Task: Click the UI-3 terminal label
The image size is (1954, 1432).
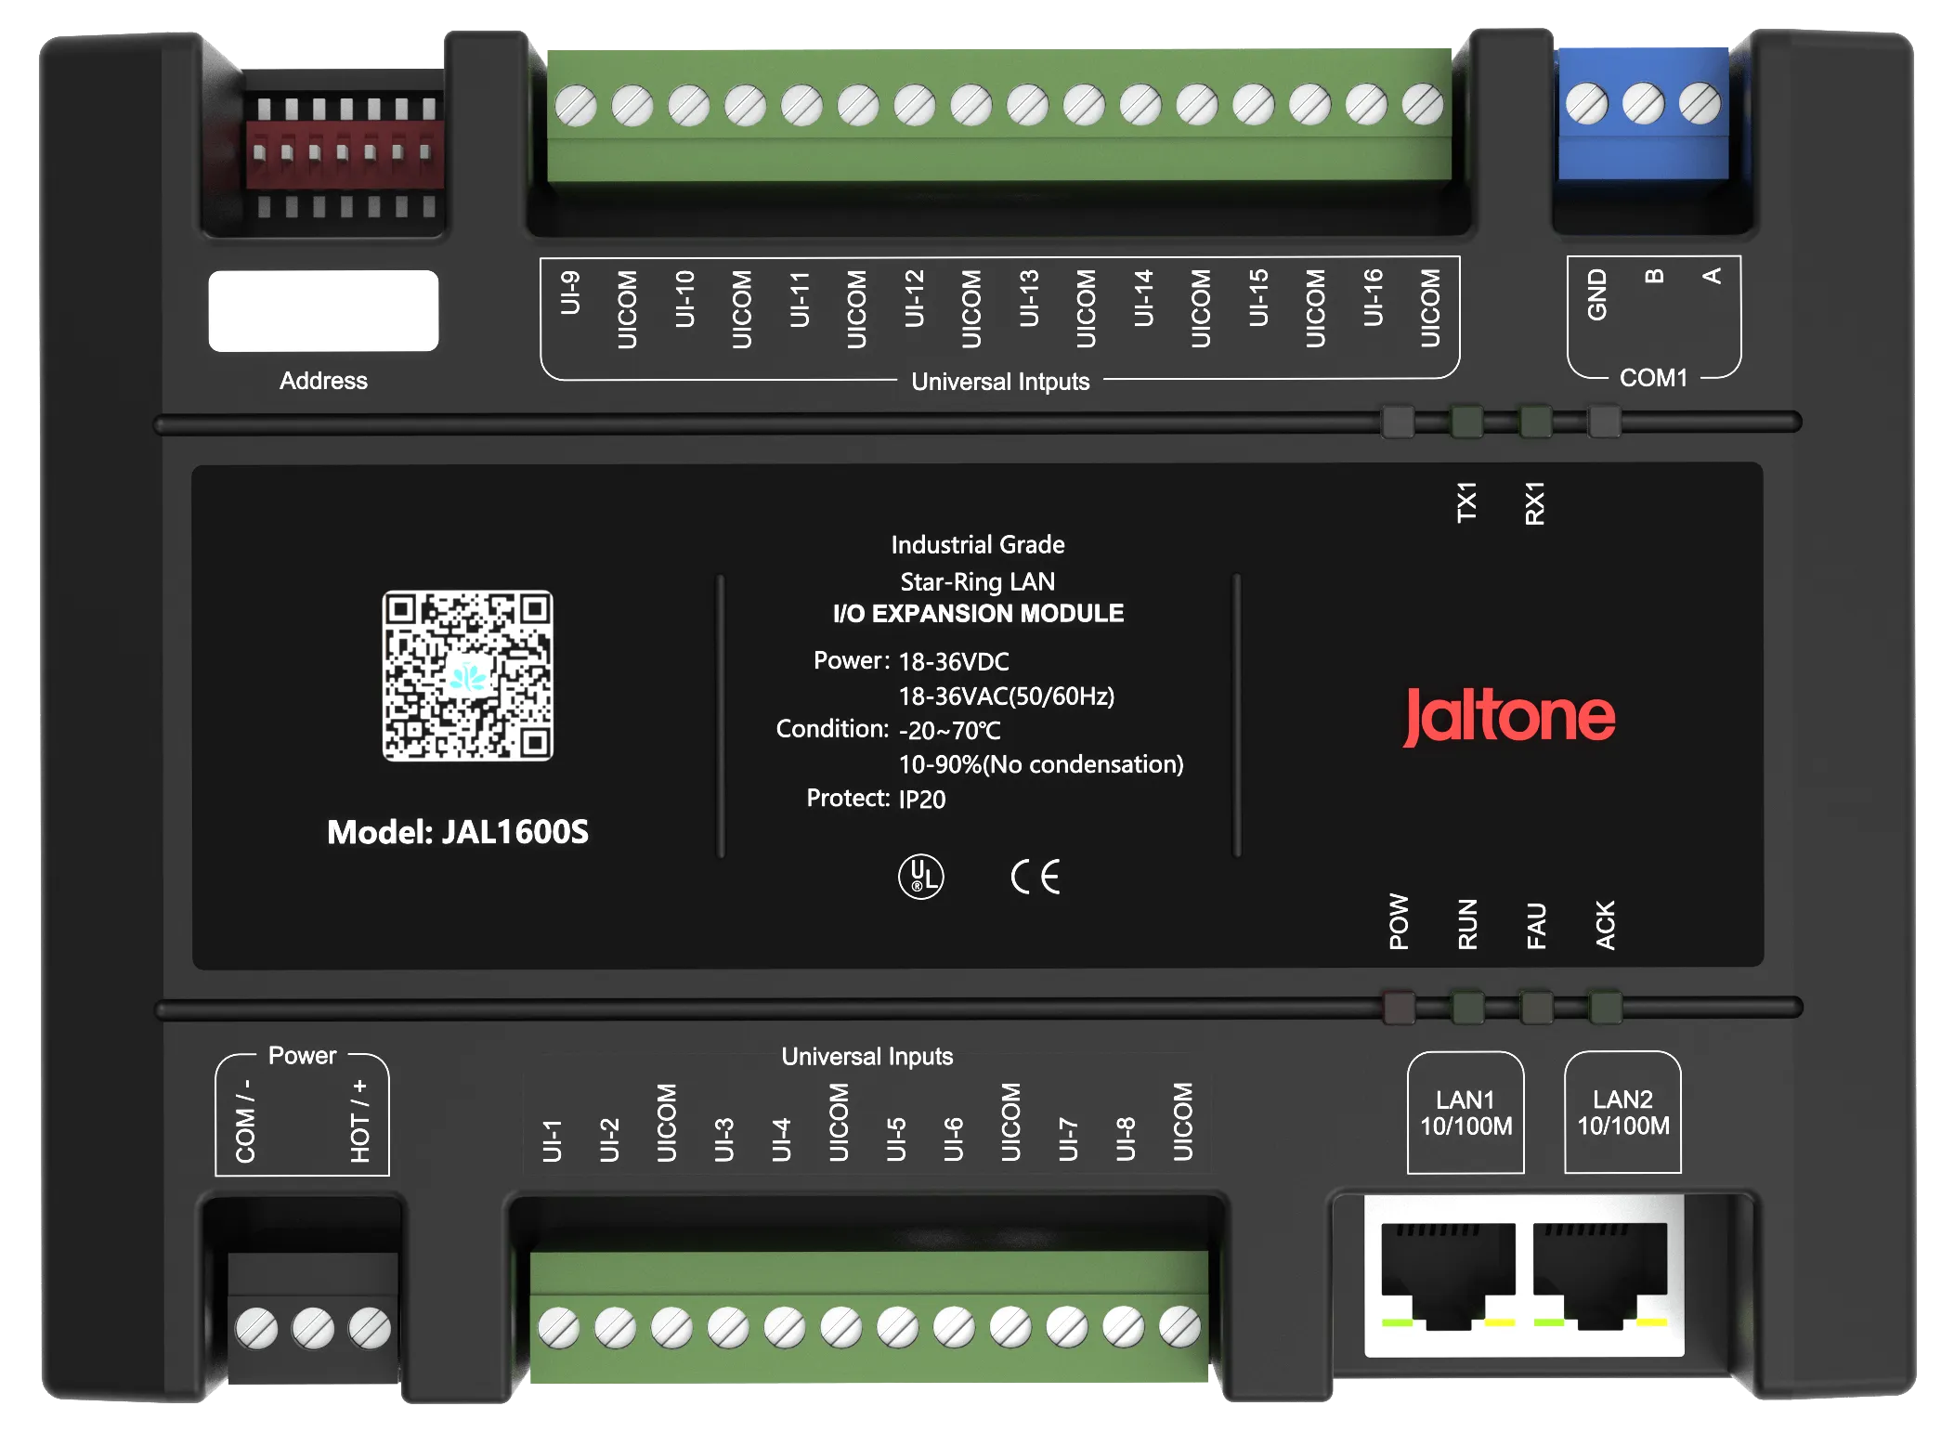Action: 724,1140
